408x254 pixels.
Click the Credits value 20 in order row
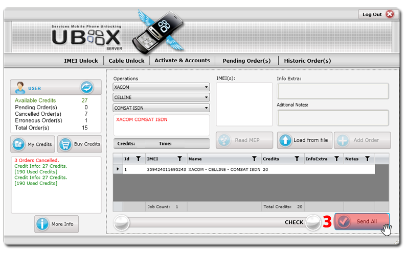pyautogui.click(x=265, y=169)
